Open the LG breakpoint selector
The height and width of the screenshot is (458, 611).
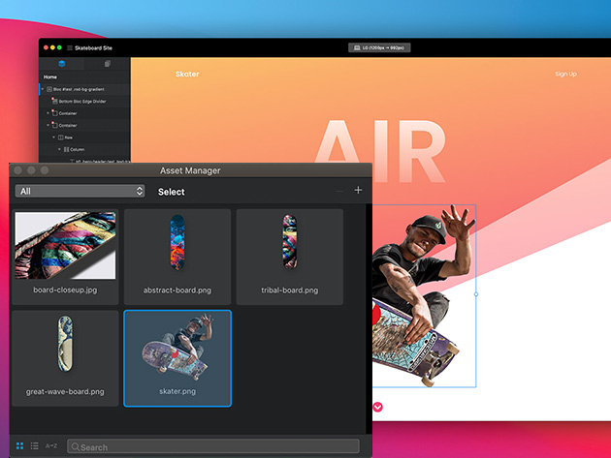point(379,47)
